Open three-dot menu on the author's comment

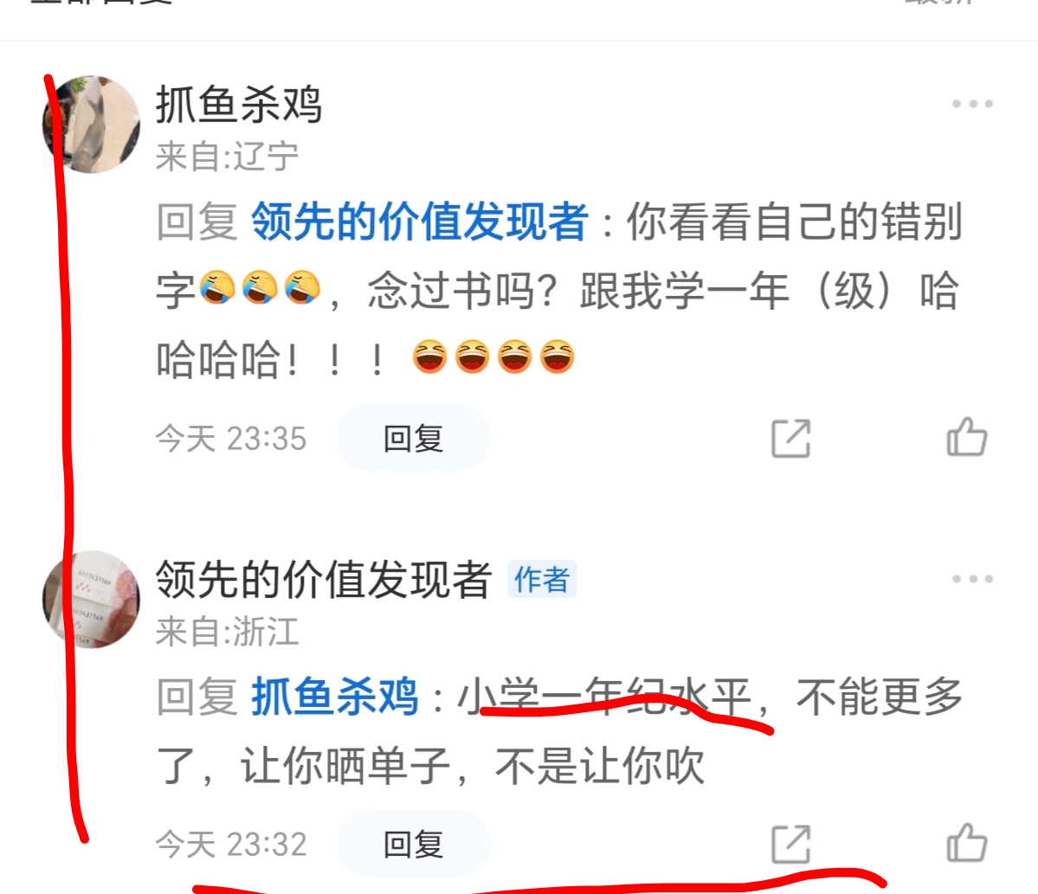click(x=972, y=579)
